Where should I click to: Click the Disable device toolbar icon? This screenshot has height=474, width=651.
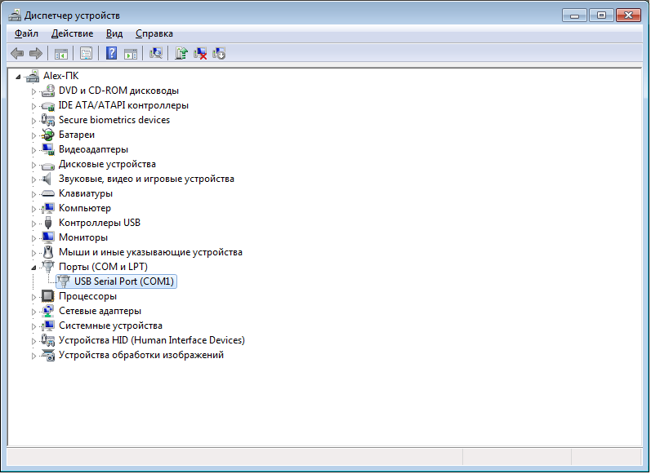click(219, 54)
